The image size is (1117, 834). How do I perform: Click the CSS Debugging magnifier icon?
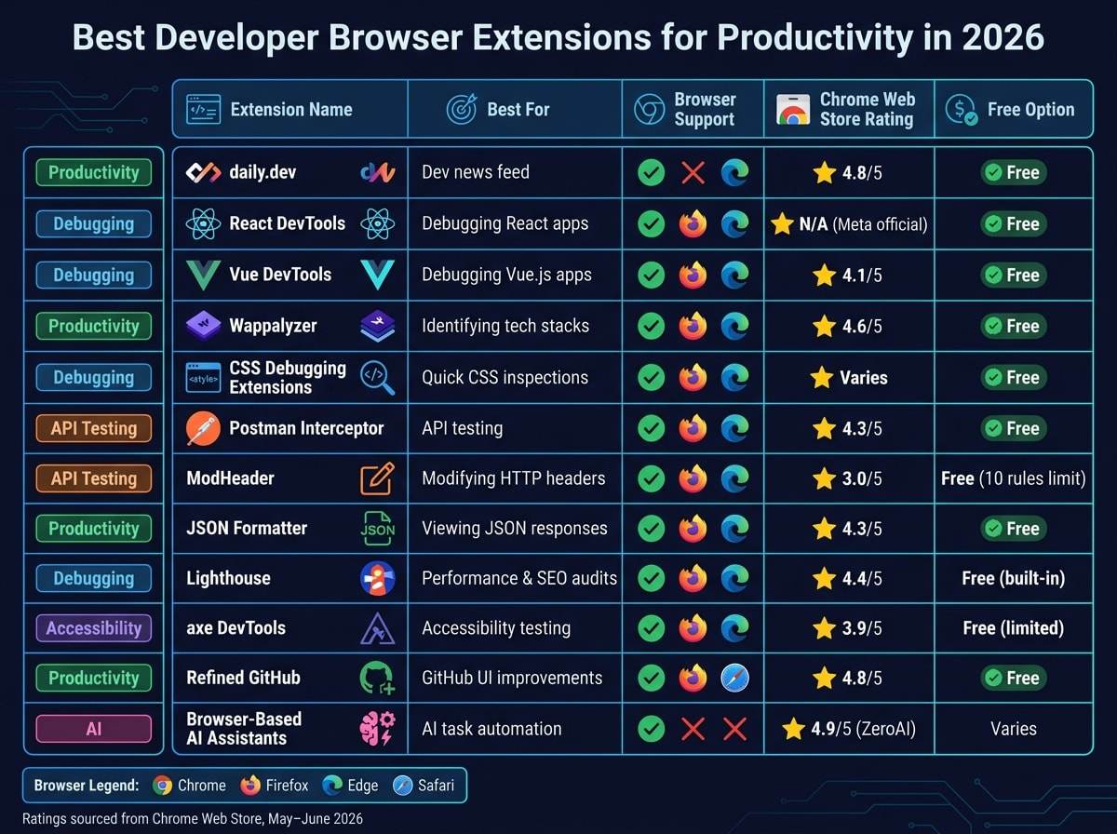coord(378,378)
